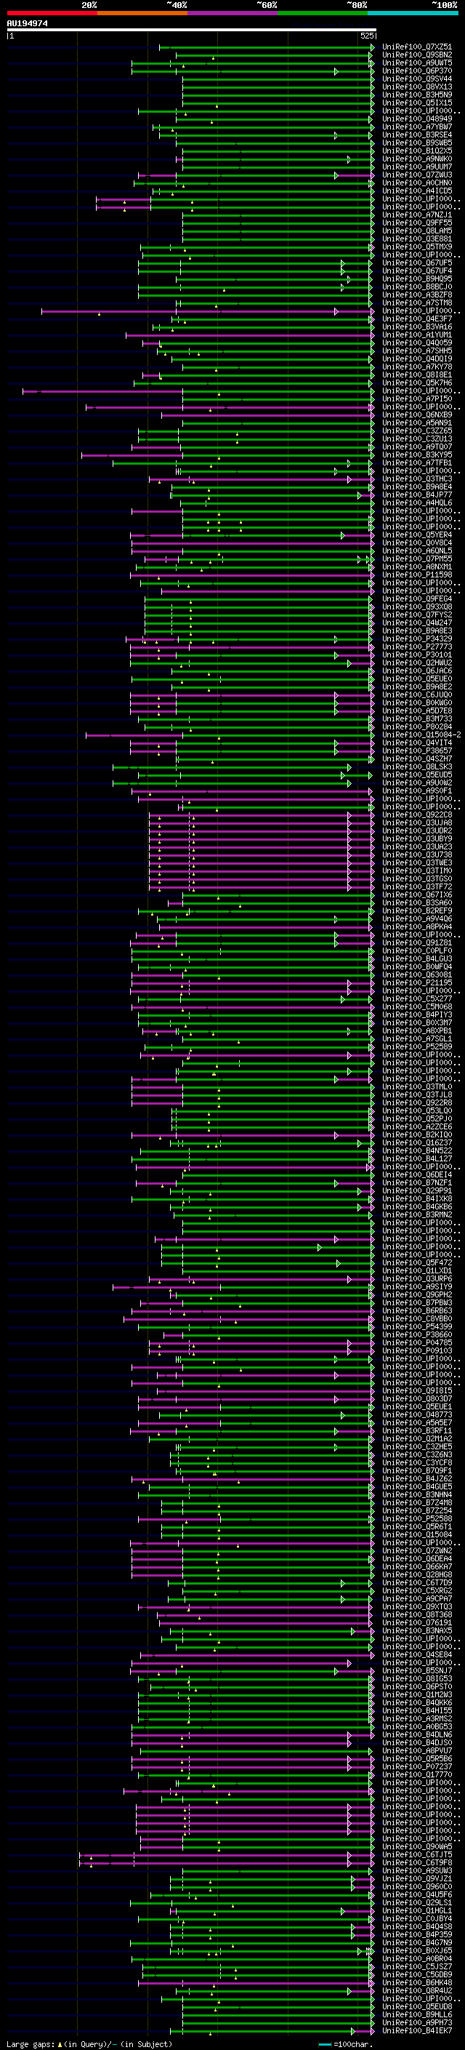
Task: Open hit UniRef100_Q3UJA8
Action: point(416,823)
